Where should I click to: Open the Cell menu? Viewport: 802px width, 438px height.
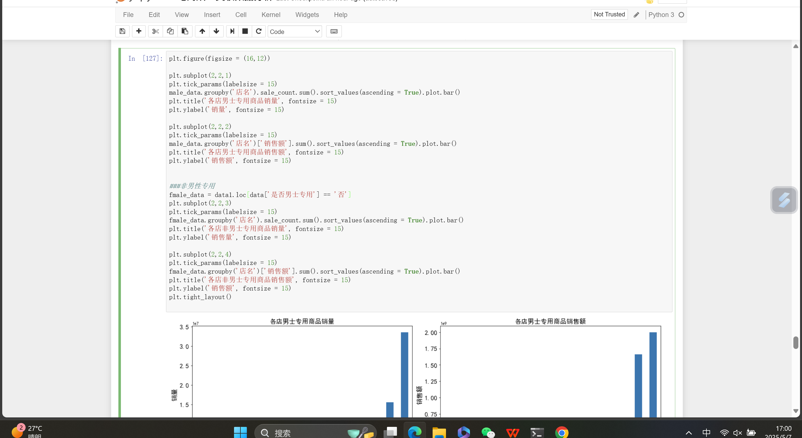click(x=241, y=15)
